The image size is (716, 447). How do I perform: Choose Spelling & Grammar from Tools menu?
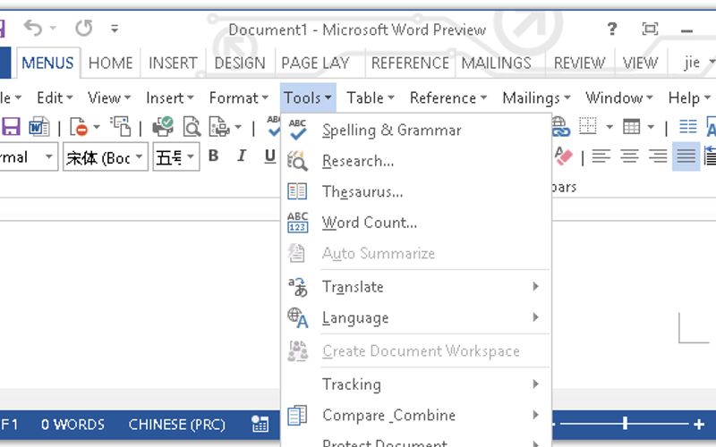click(x=416, y=130)
